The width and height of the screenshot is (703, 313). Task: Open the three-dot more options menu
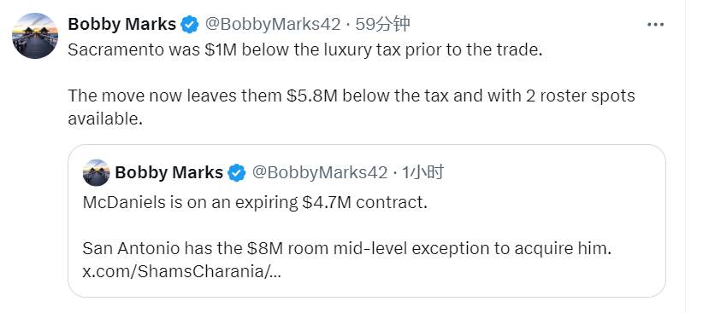click(655, 24)
